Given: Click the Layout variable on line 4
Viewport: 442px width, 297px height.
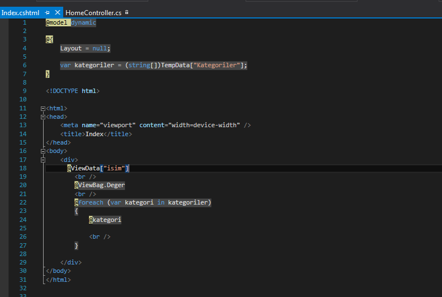Looking at the screenshot, I should 70,48.
